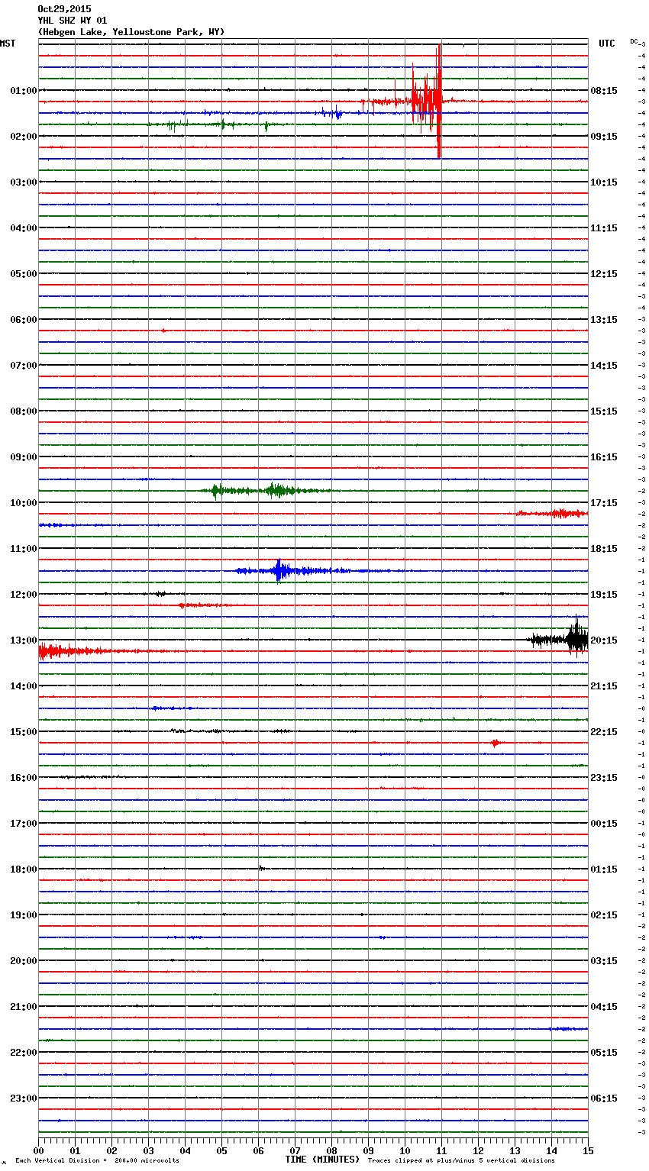
Task: Click the black event burst at 13:00 MST row end
Action: pos(560,639)
